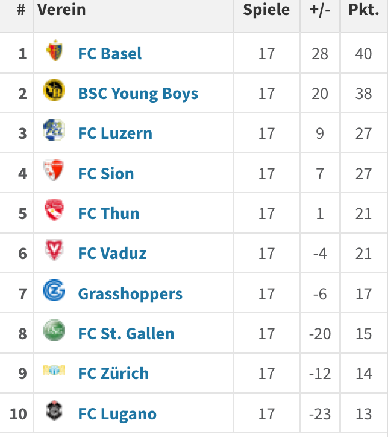Click the FC Thun crest icon
388x437 pixels.
[x=54, y=210]
